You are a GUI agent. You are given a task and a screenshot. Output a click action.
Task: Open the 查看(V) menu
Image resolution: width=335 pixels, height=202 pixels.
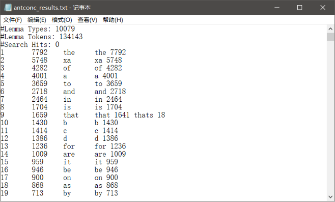[87, 20]
